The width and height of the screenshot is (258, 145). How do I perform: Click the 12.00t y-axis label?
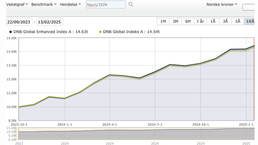click(x=12, y=79)
